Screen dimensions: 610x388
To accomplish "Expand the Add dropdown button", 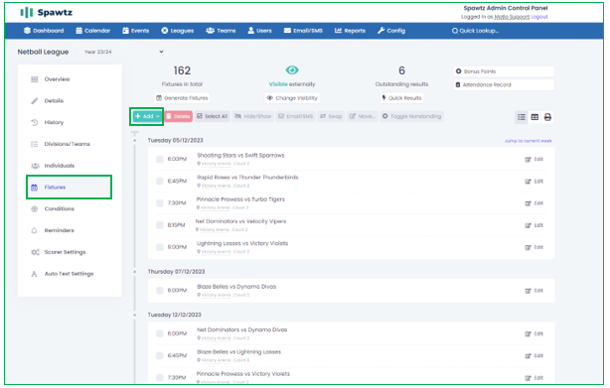I will click(x=147, y=116).
